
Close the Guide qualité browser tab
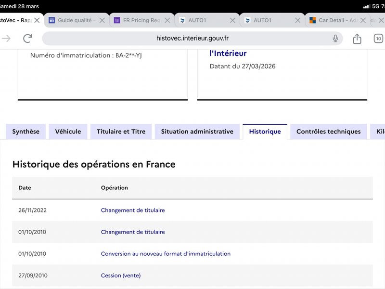(102, 20)
